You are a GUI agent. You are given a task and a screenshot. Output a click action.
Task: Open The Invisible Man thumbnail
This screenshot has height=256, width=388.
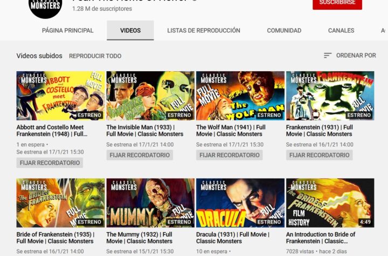[x=150, y=95]
